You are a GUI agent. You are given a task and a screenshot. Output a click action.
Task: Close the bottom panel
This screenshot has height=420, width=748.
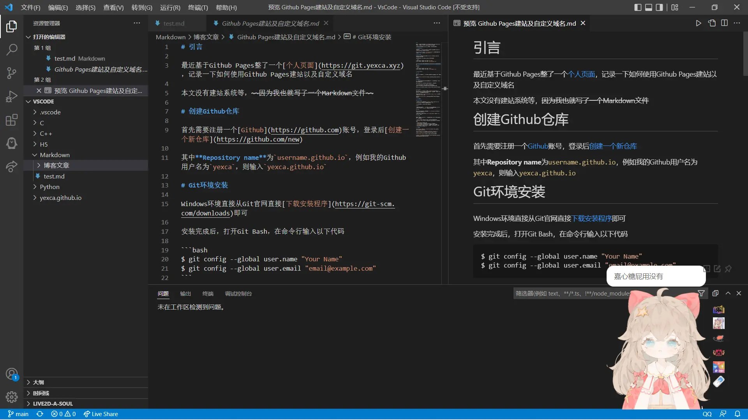(739, 294)
